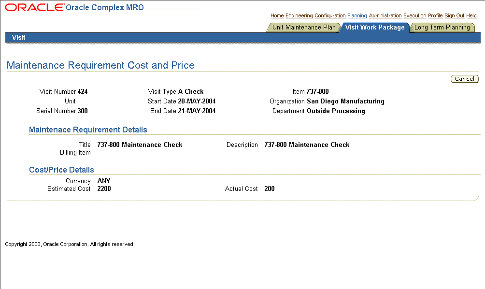485x289 pixels.
Task: Open the Configuration link
Action: tap(330, 15)
